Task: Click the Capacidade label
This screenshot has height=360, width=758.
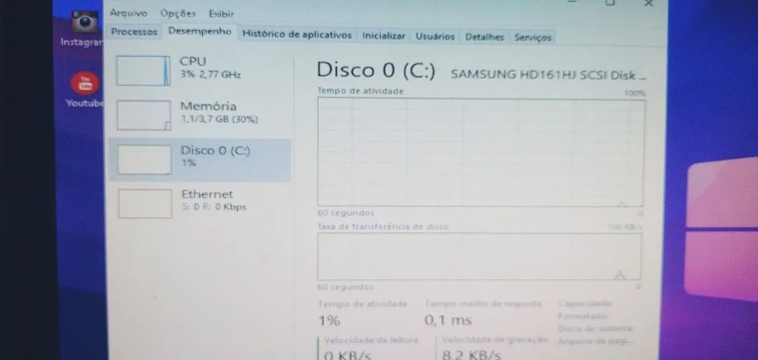Action: tap(584, 303)
